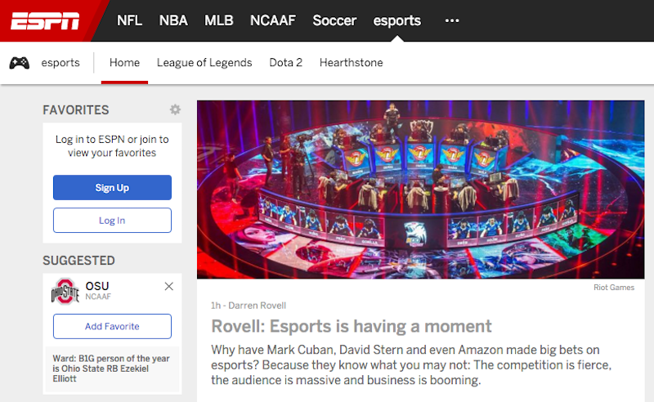View the Hearthstone tab

pyautogui.click(x=351, y=63)
